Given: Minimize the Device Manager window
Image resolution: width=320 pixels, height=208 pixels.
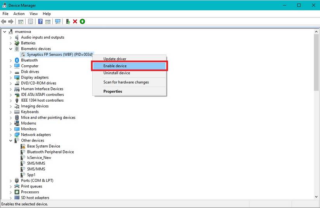Looking at the screenshot, I should point(284,5).
